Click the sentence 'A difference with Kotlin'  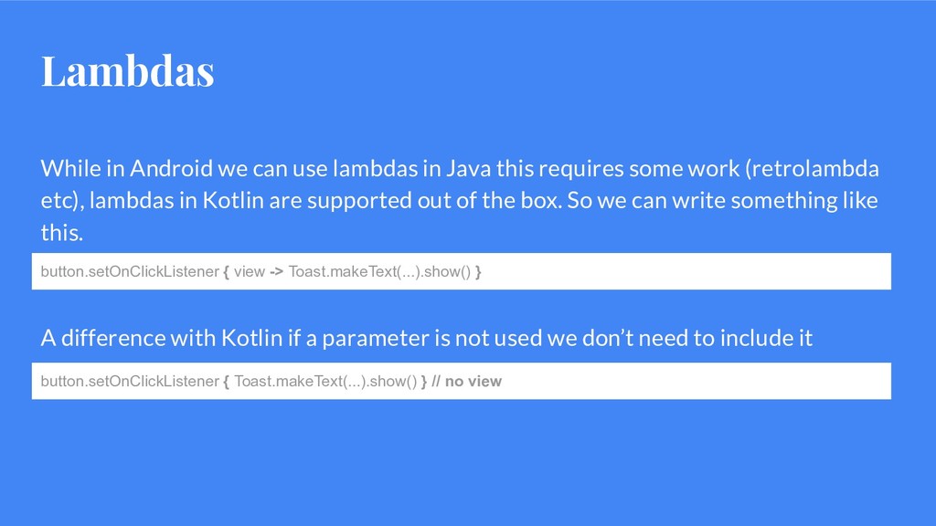pos(426,338)
